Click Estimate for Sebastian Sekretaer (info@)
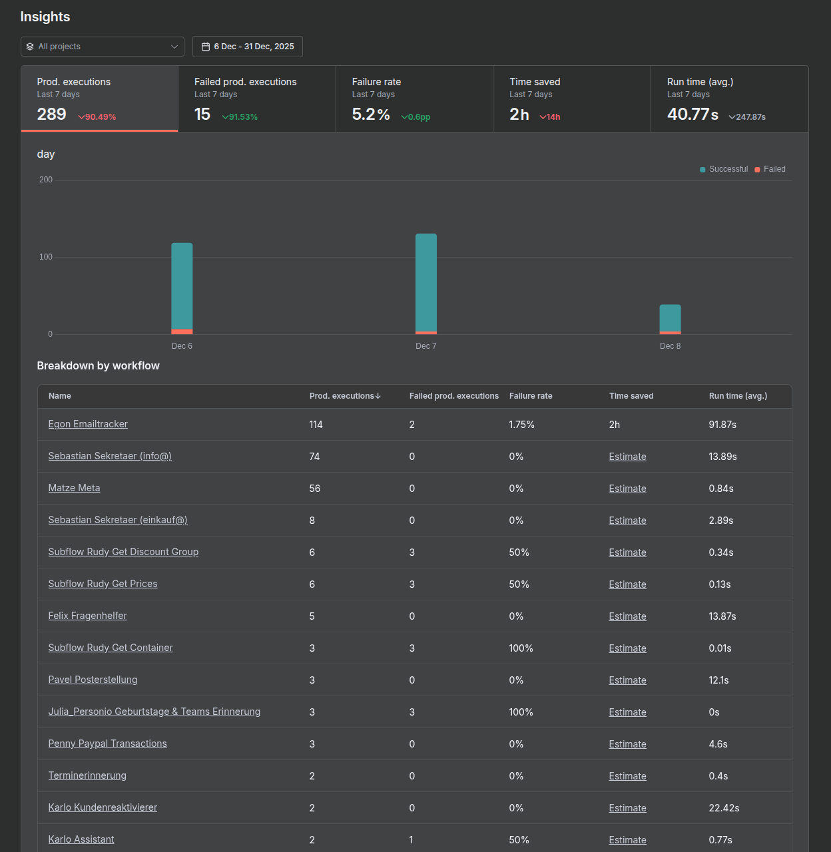The image size is (831, 852). 627,457
